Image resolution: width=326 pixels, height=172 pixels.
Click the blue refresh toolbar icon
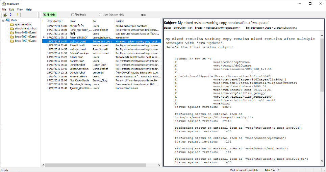point(10,15)
